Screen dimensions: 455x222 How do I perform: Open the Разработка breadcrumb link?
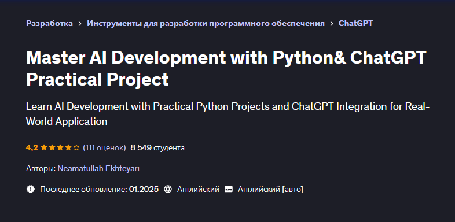click(x=49, y=24)
